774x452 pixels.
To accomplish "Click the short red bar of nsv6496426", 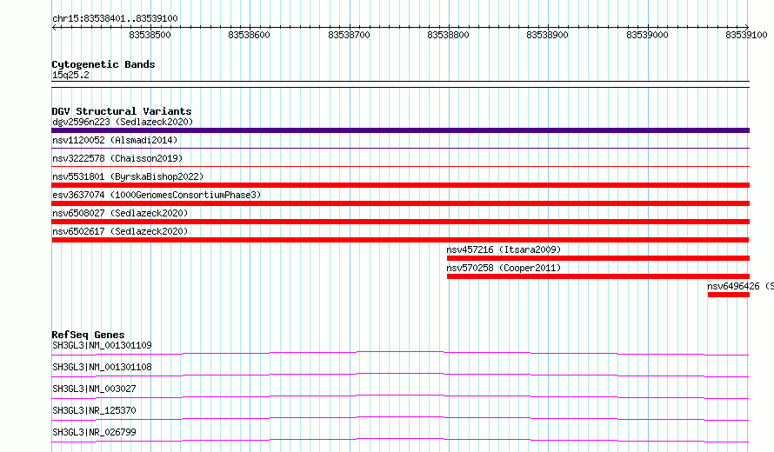I will point(729,295).
